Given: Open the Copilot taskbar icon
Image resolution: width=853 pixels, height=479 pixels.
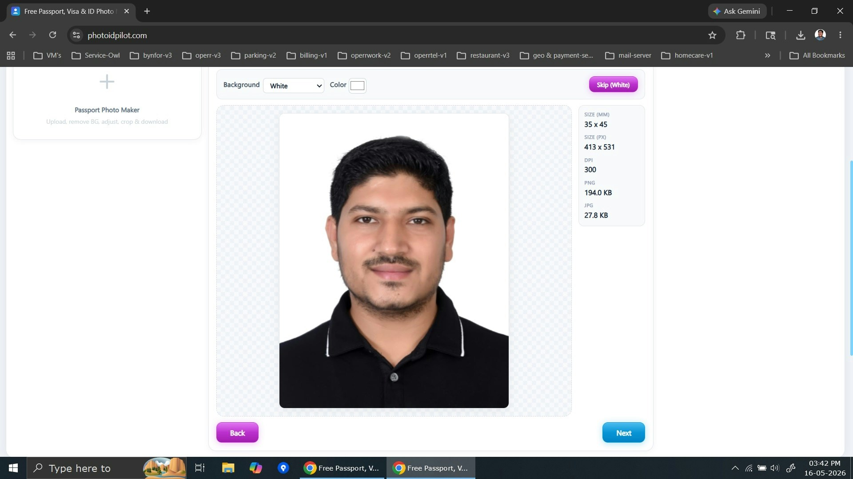Looking at the screenshot, I should [256, 468].
